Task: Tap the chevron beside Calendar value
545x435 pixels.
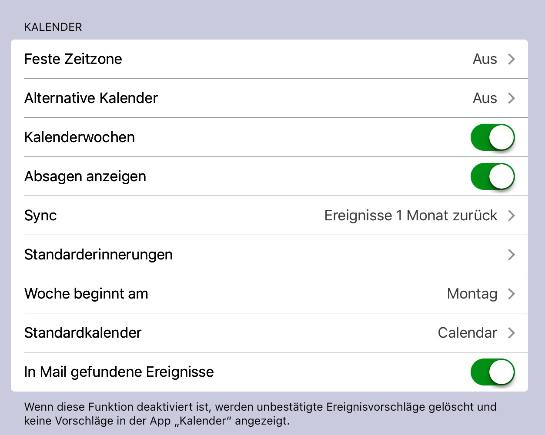Action: pos(512,333)
